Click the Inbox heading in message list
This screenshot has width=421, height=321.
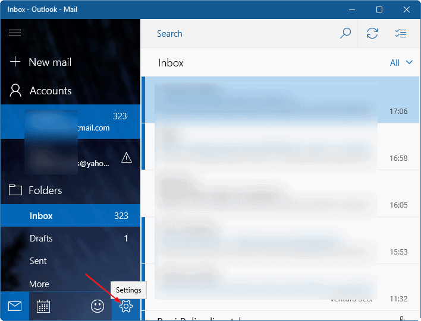coord(171,63)
